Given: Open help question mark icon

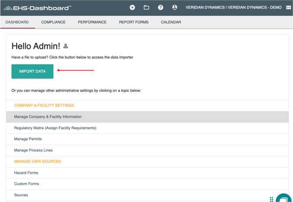Looking at the screenshot, I should tap(160, 7).
